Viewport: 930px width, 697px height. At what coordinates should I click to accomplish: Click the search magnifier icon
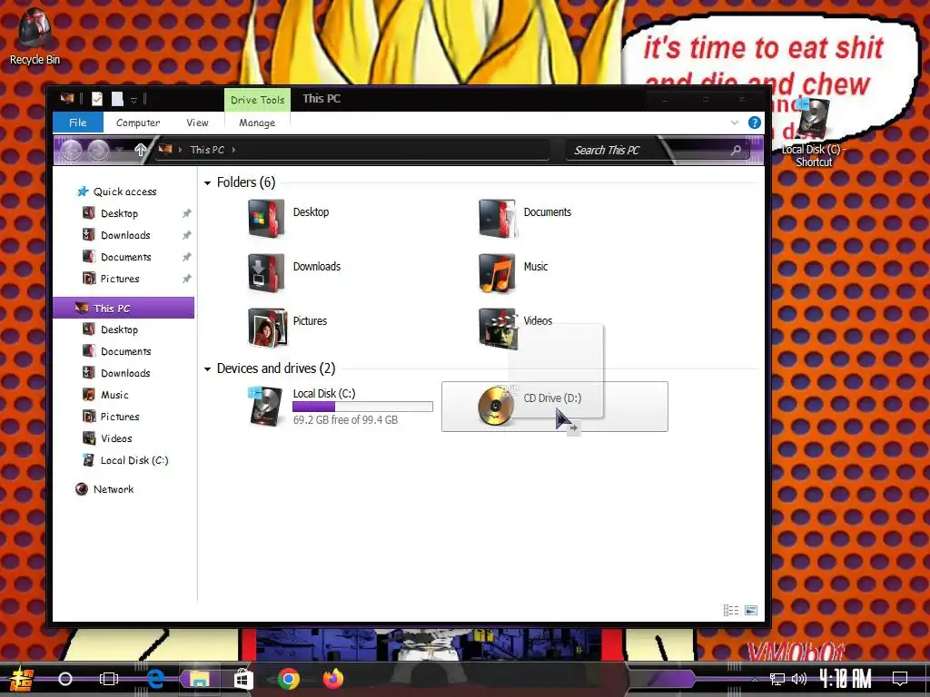736,150
